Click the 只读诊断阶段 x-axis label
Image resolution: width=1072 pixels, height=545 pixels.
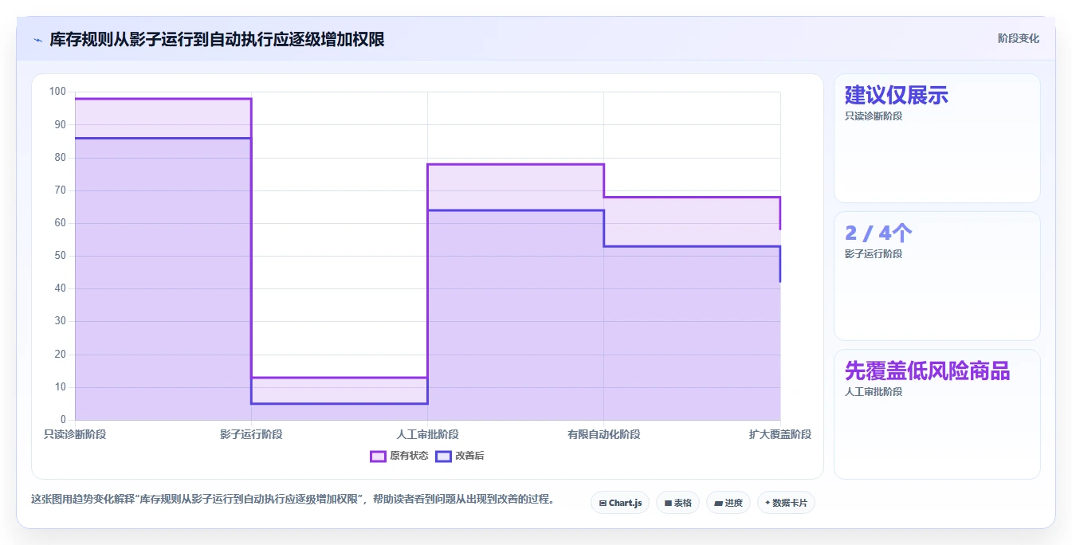[75, 434]
